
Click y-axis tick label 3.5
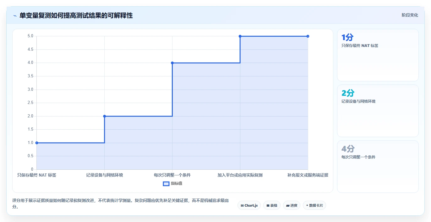30,76
